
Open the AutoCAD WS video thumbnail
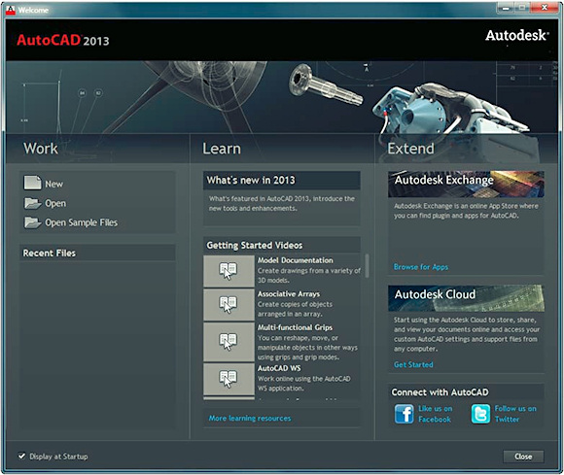pos(229,379)
